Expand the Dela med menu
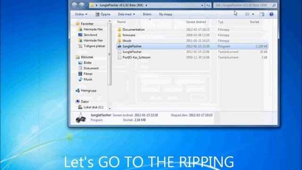Screen dimensions: 302x170 coord(126,14)
